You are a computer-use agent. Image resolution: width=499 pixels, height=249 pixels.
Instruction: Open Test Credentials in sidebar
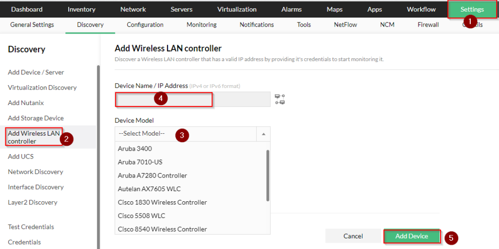31,227
